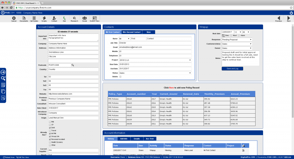The height and width of the screenshot is (159, 294).
Task: Click the Switch View icon
Action: pos(94,19)
